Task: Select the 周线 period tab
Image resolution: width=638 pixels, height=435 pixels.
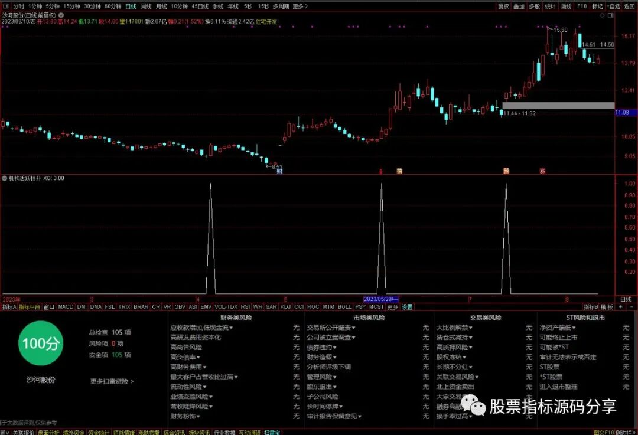Action: click(x=146, y=6)
